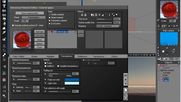181x102 pixels.
Task: Click the ventilator fan tool icon
Action: pos(4,73)
